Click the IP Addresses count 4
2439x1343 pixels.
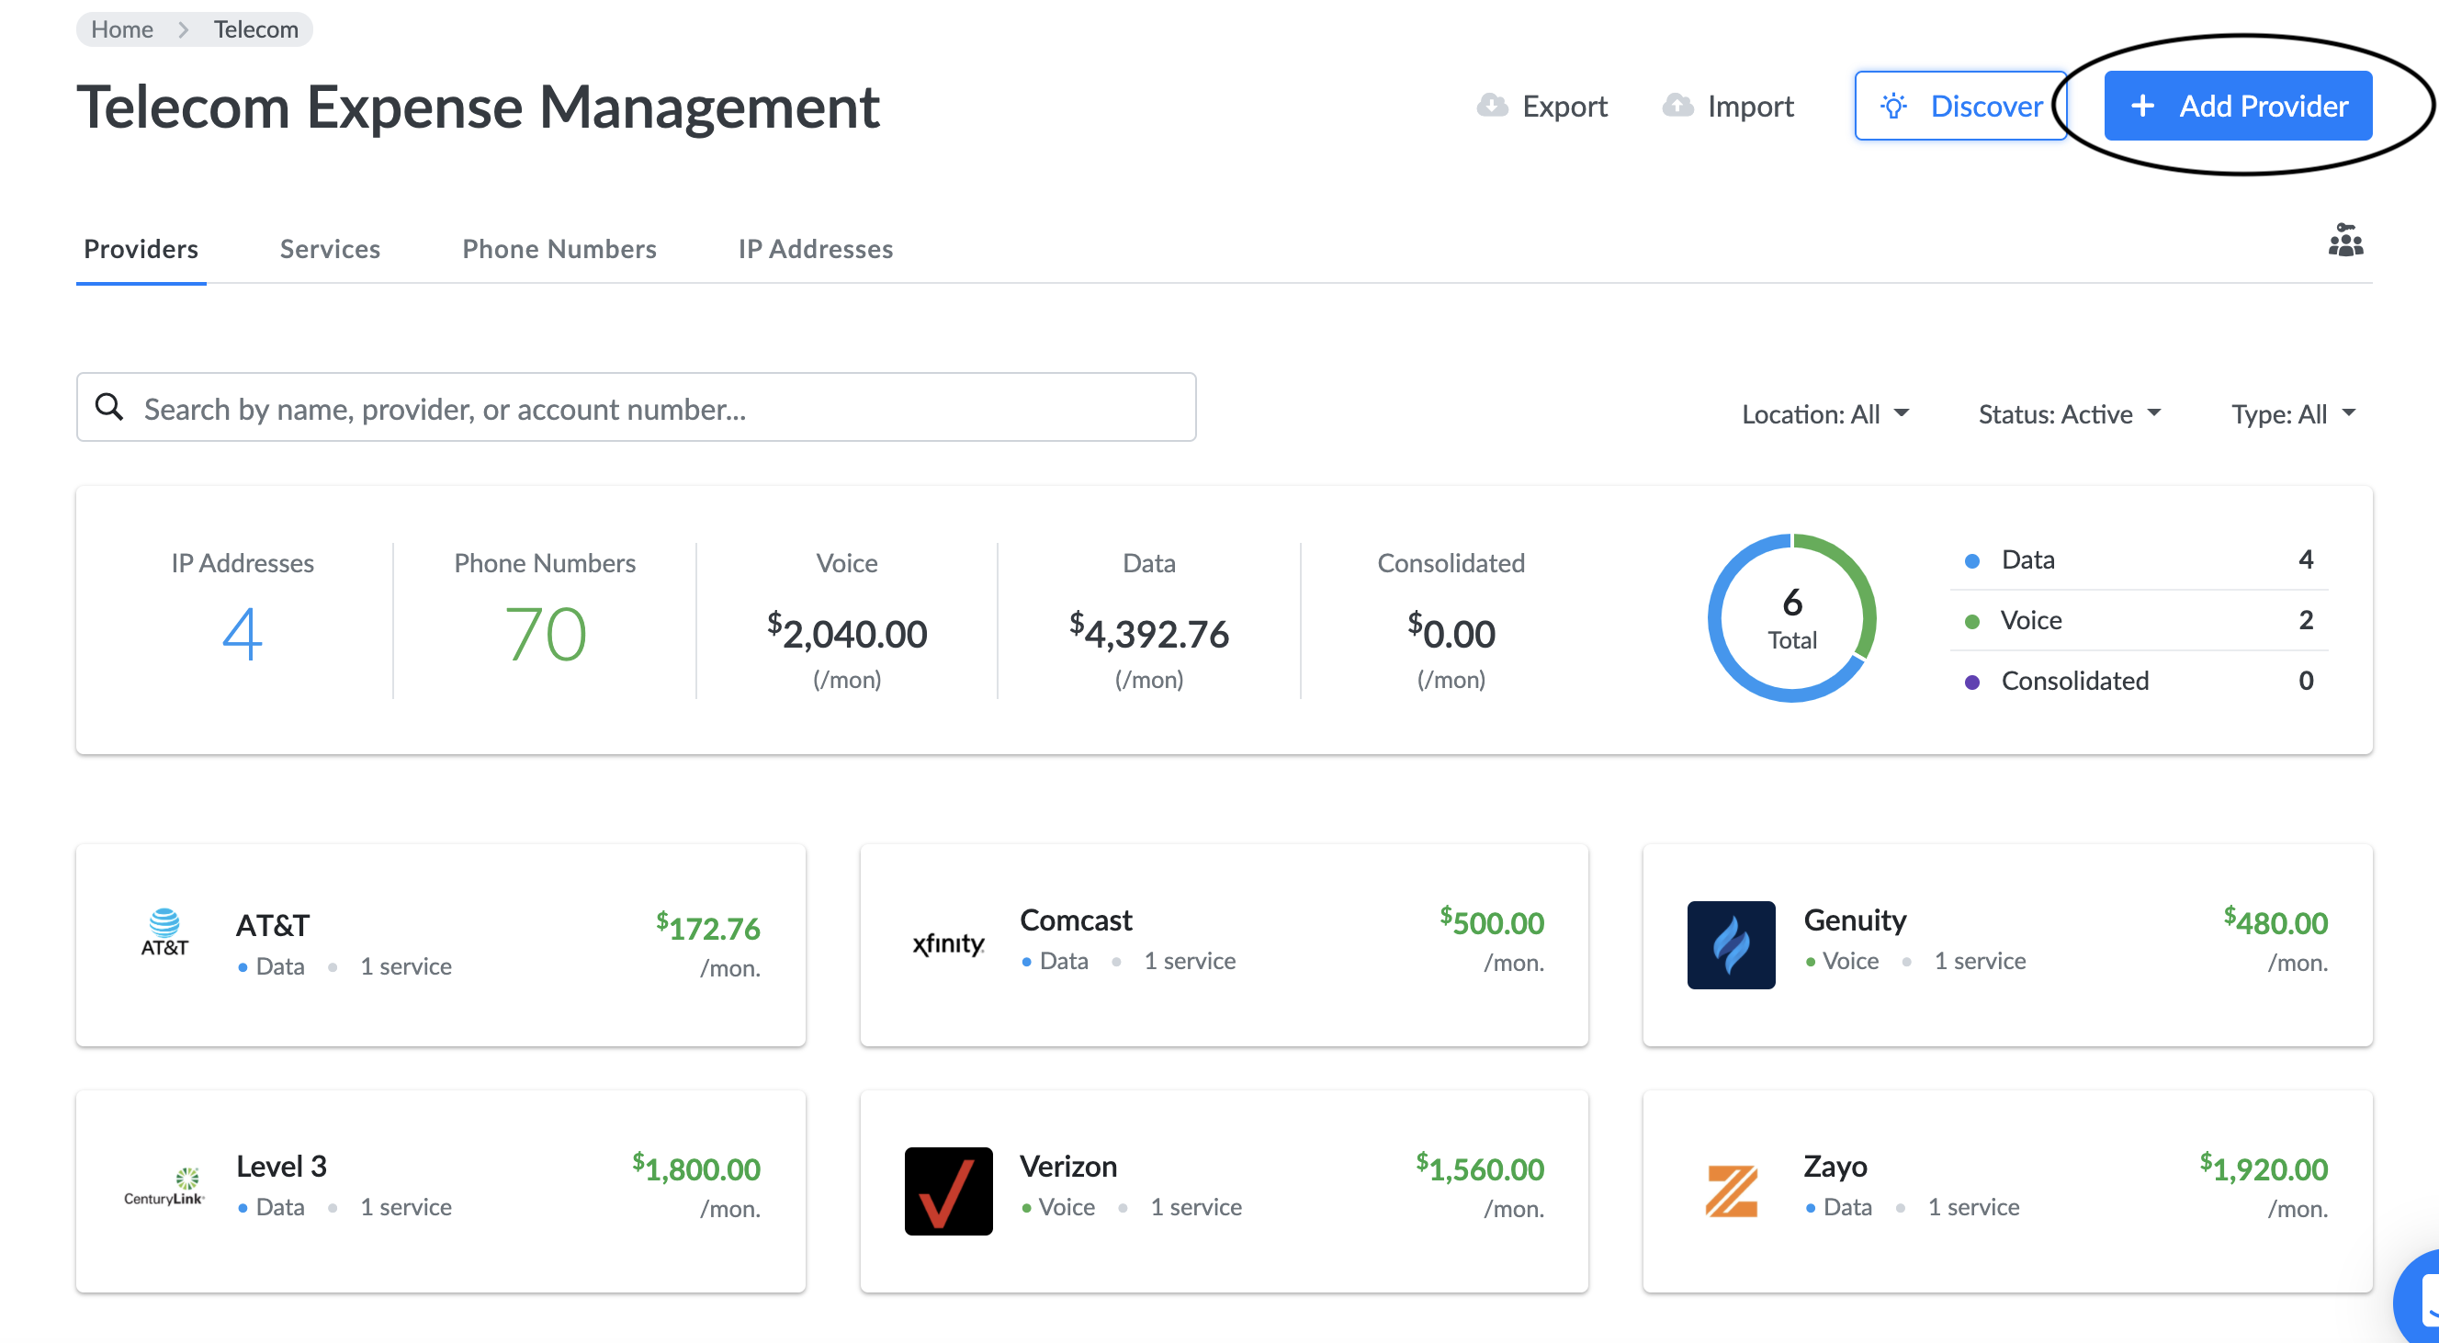243,634
